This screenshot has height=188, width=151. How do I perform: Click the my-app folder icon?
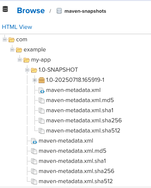(x=27, y=60)
